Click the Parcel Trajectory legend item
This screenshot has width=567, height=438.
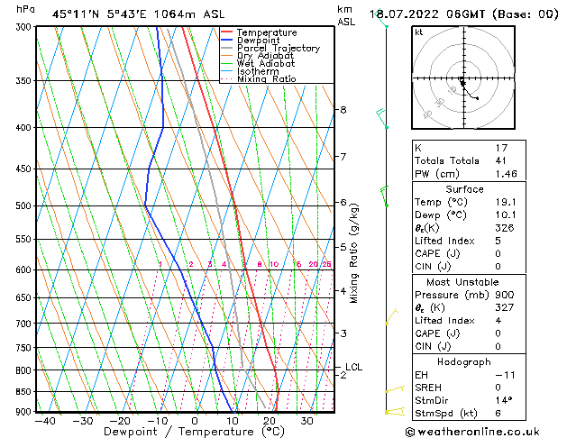pos(277,48)
